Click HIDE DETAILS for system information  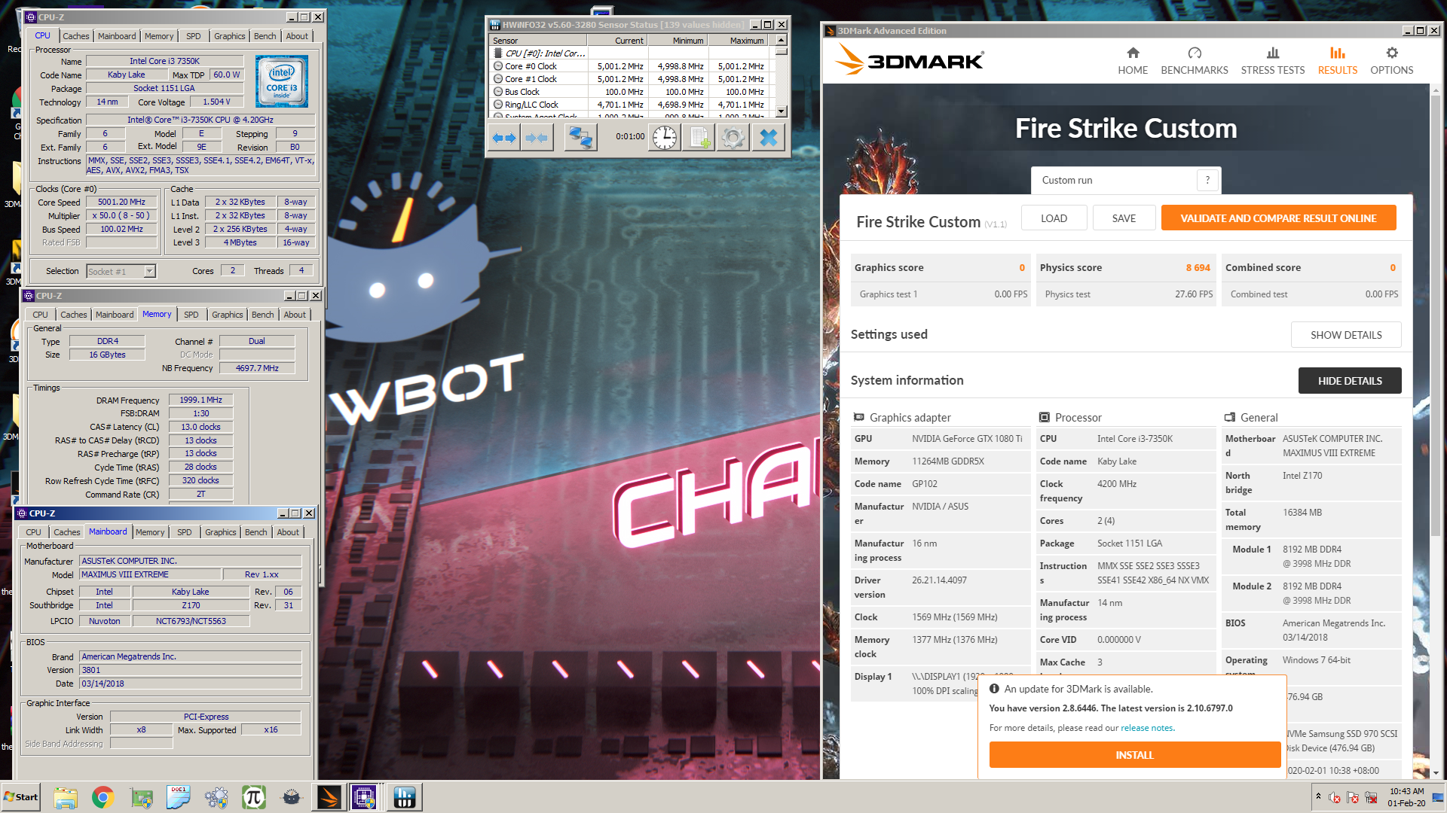[1350, 381]
